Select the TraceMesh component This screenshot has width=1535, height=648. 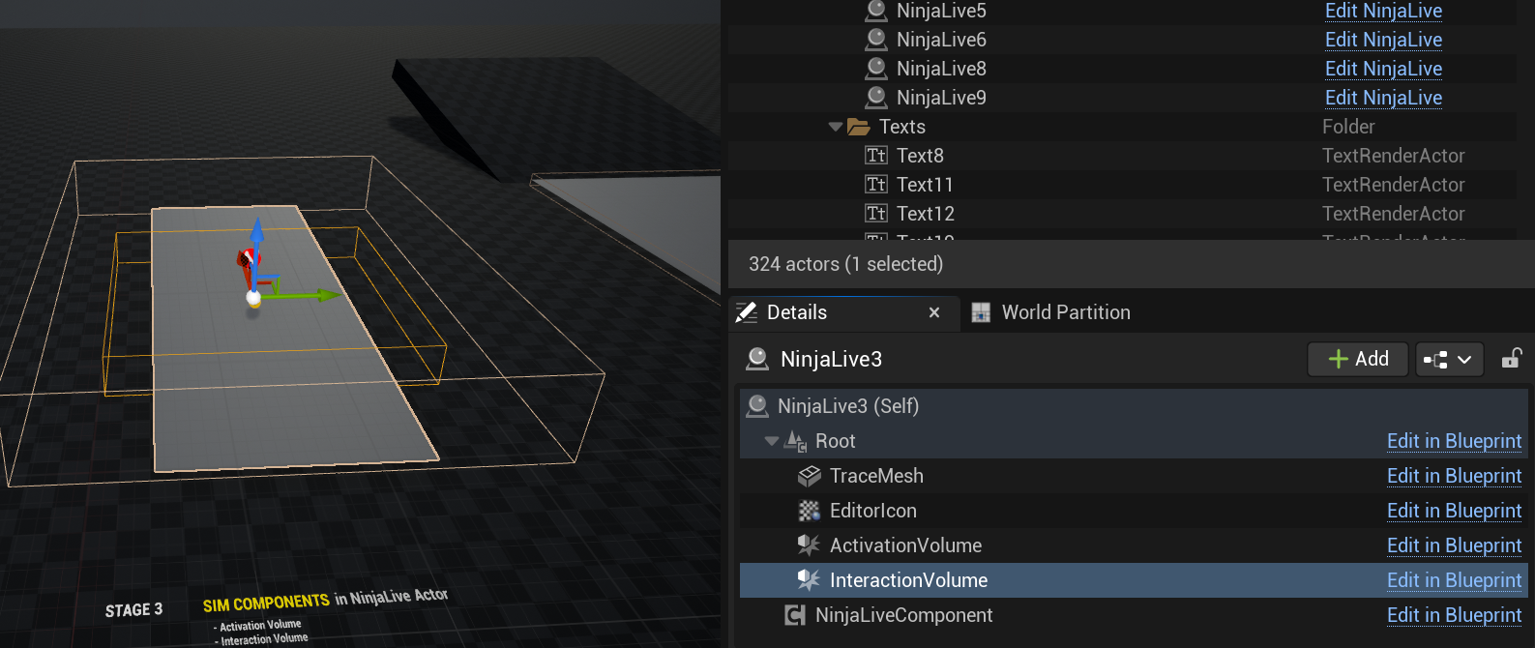coord(876,476)
